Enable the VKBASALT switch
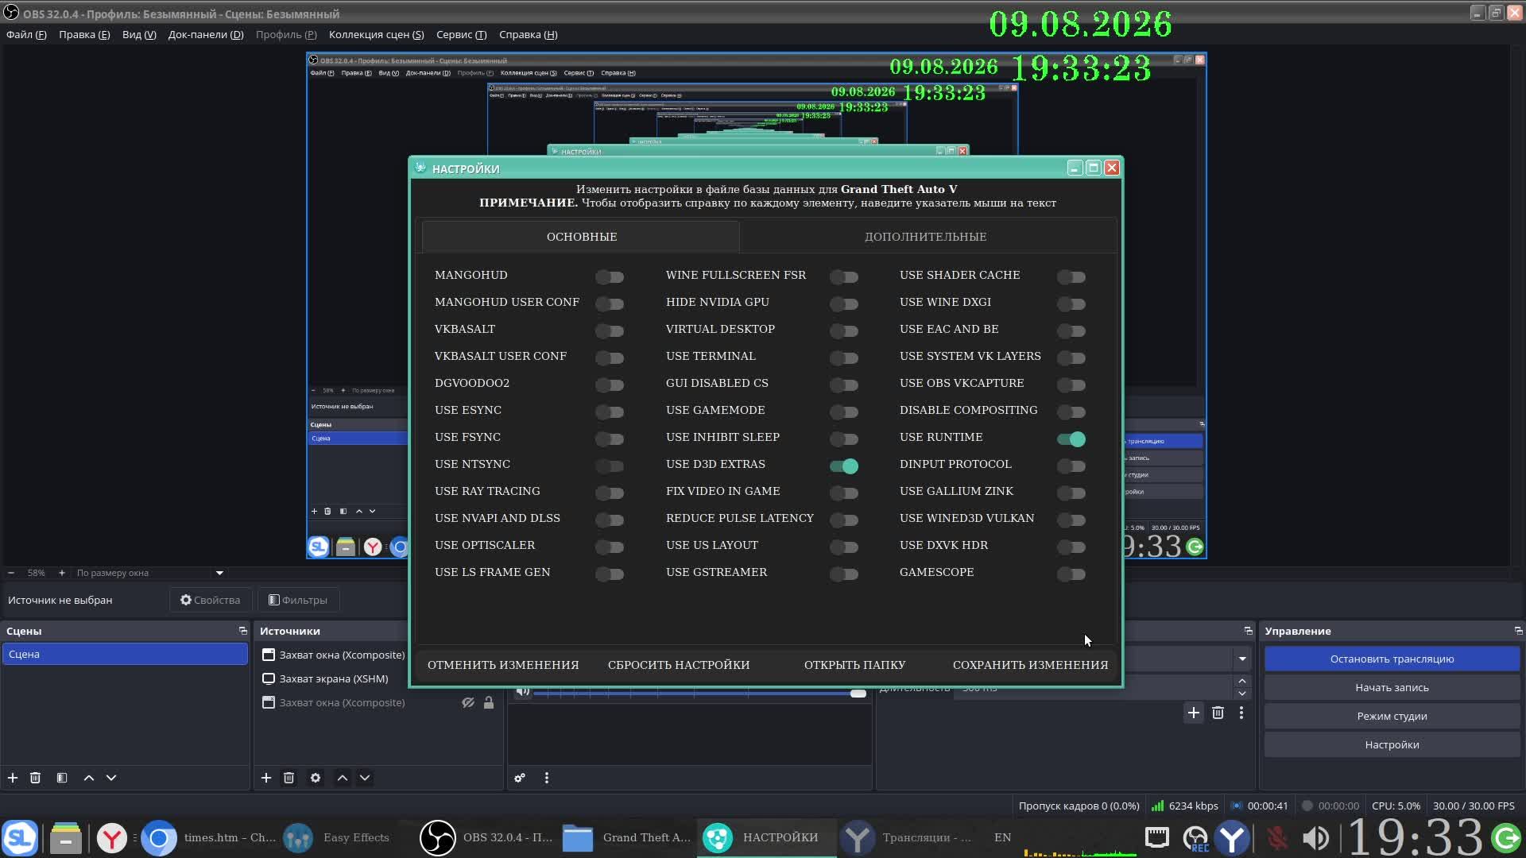1526x858 pixels. click(610, 330)
